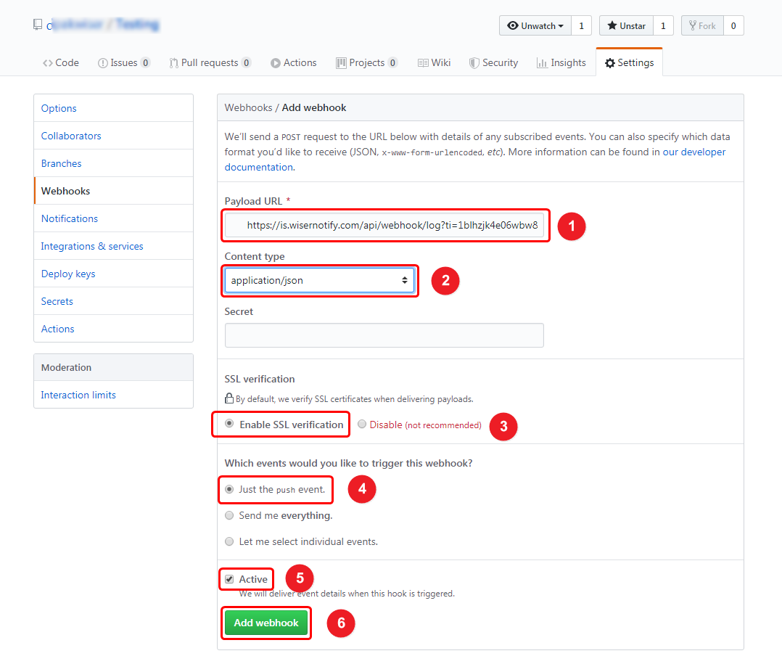Click the lock icon under SSL verification
This screenshot has height=664, width=782.
coord(229,398)
